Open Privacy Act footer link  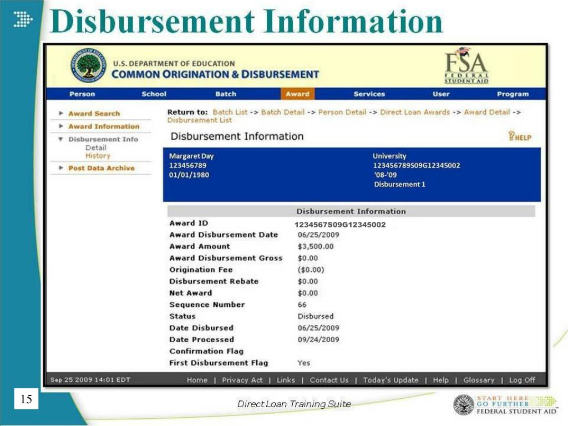[x=242, y=380]
